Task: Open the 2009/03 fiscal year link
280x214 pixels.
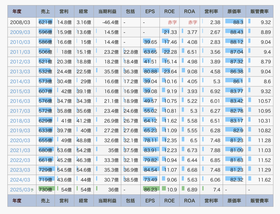Action: click(x=20, y=32)
